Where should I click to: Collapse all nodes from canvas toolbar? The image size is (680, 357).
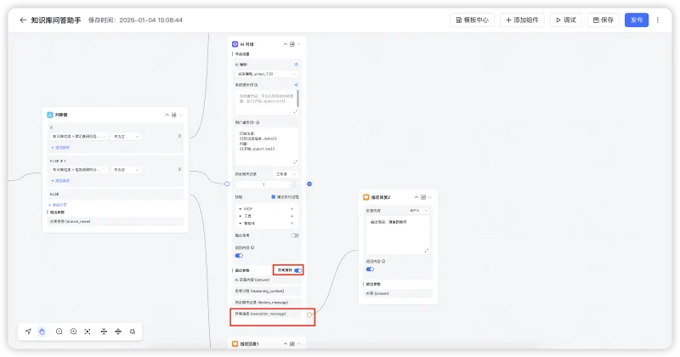(104, 331)
